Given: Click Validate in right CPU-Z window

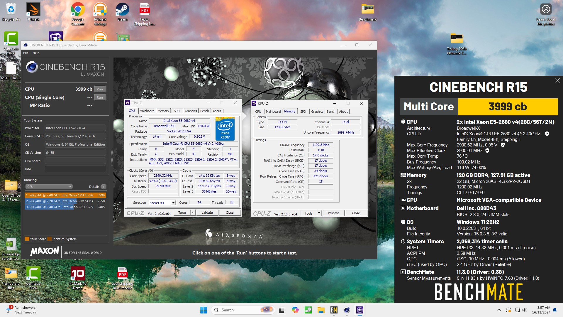Looking at the screenshot, I should pos(333,213).
